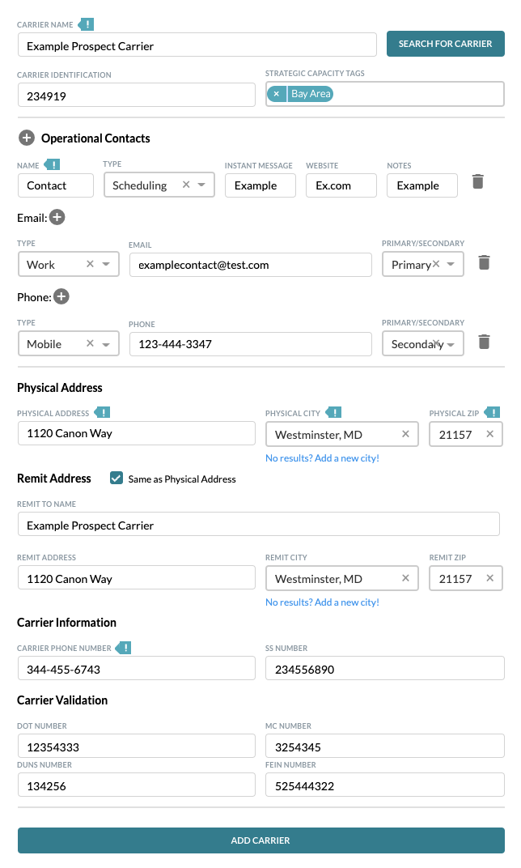
Task: Open the Secondary phone priority dropdown
Action: pyautogui.click(x=451, y=344)
